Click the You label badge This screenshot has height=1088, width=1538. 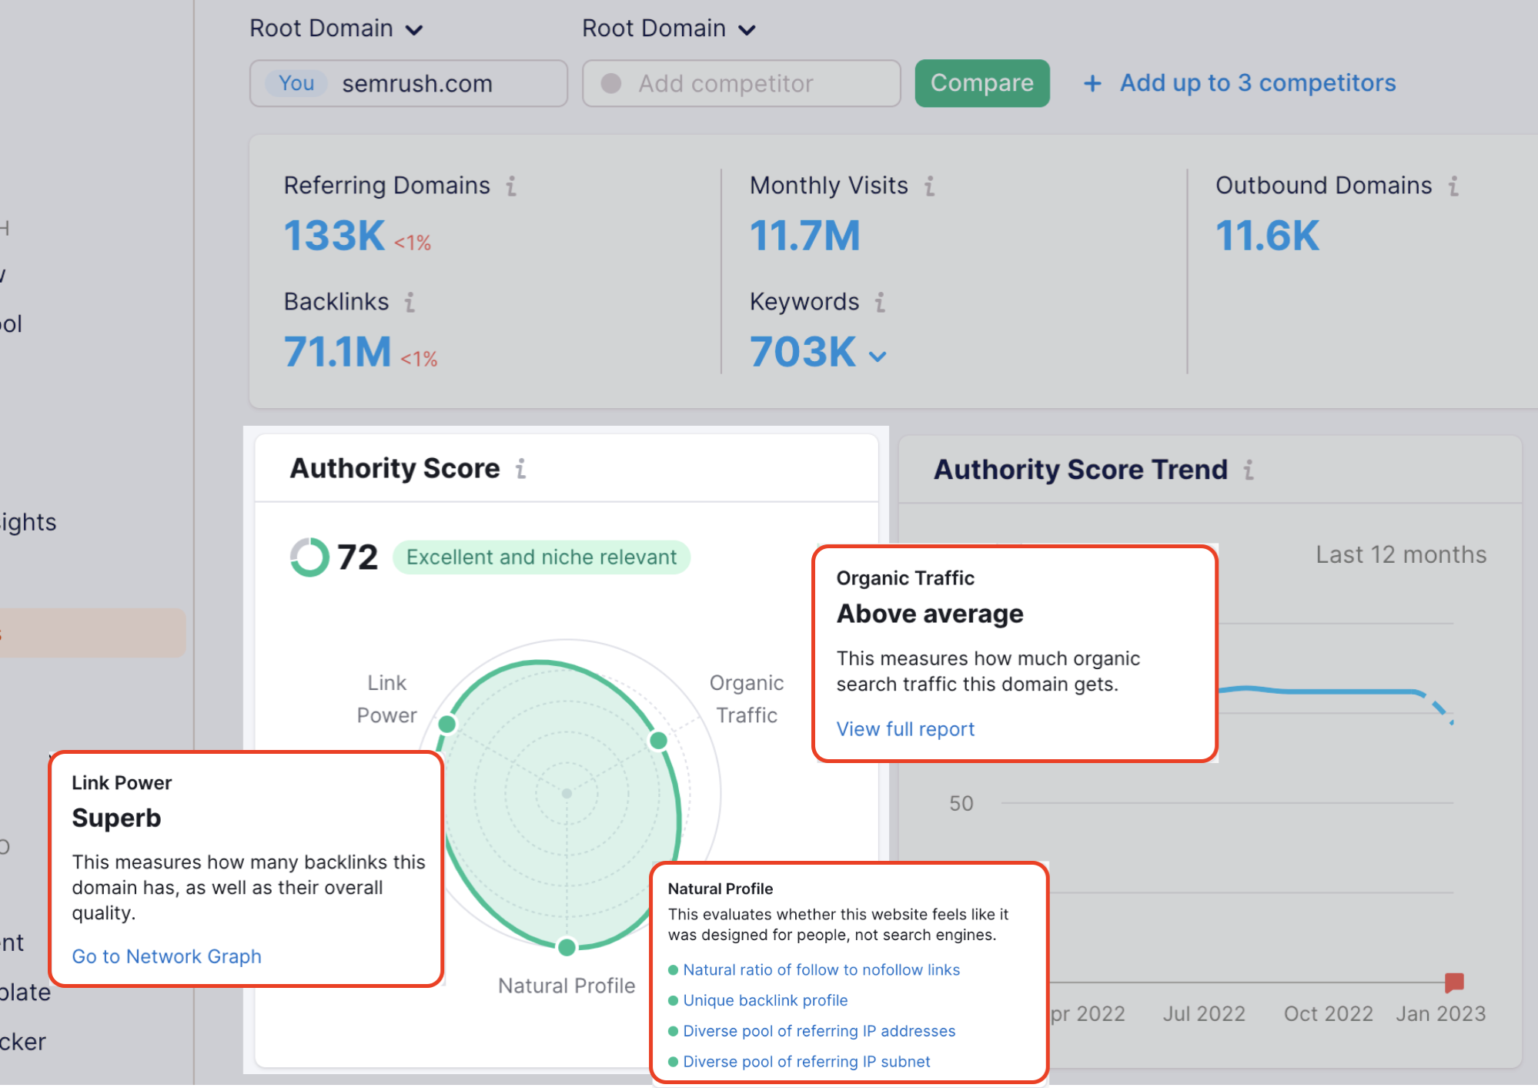click(x=296, y=83)
